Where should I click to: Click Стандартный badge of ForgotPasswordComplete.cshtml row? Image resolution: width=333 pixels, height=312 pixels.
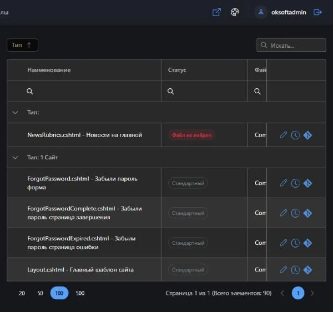pyautogui.click(x=188, y=213)
